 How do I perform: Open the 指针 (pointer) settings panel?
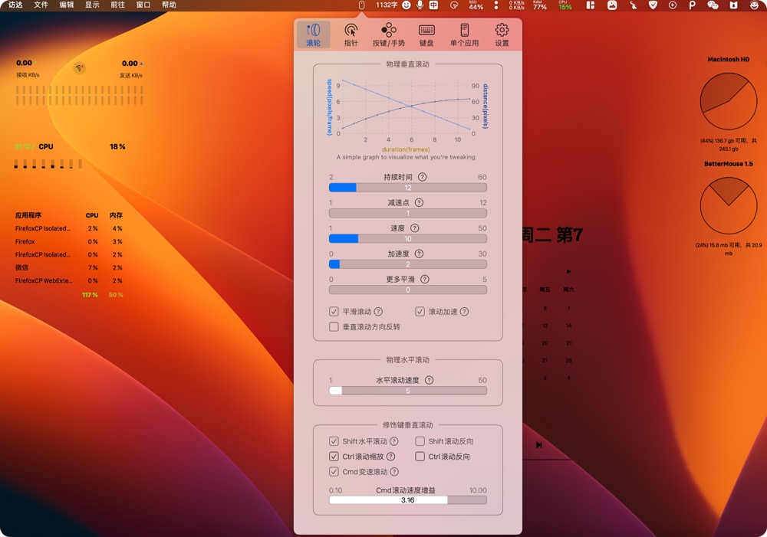(x=351, y=34)
